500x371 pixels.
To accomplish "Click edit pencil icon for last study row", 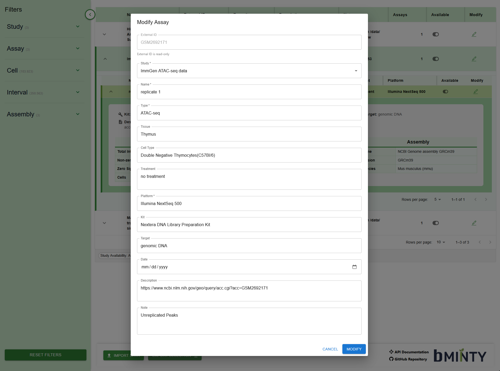I will click(x=474, y=223).
